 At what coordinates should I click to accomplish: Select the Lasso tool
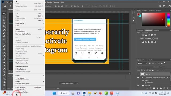(4, 20)
